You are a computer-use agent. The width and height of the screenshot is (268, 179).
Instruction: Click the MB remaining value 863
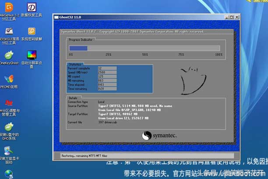(107, 81)
